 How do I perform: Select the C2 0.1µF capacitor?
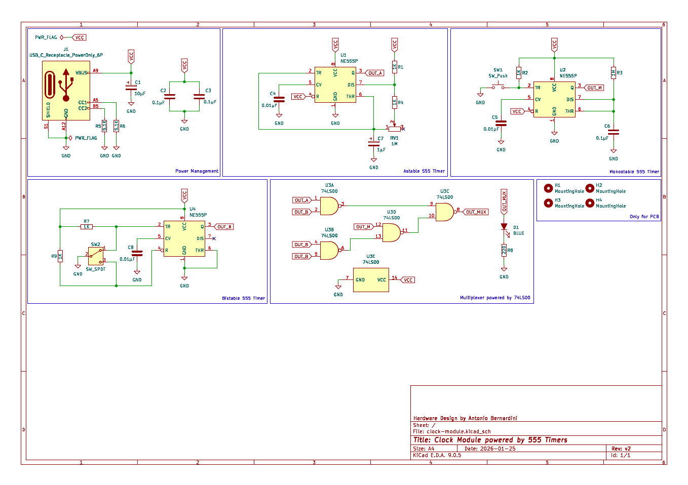170,96
